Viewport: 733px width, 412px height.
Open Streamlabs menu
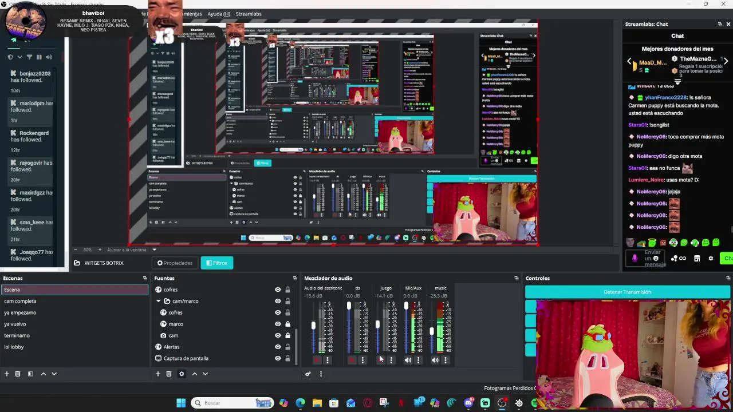coord(249,14)
